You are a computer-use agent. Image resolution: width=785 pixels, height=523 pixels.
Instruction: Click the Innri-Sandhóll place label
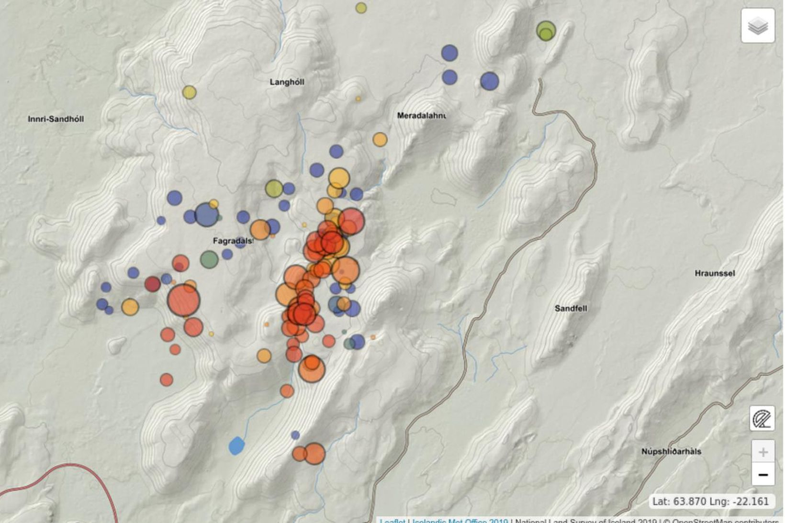(x=56, y=119)
